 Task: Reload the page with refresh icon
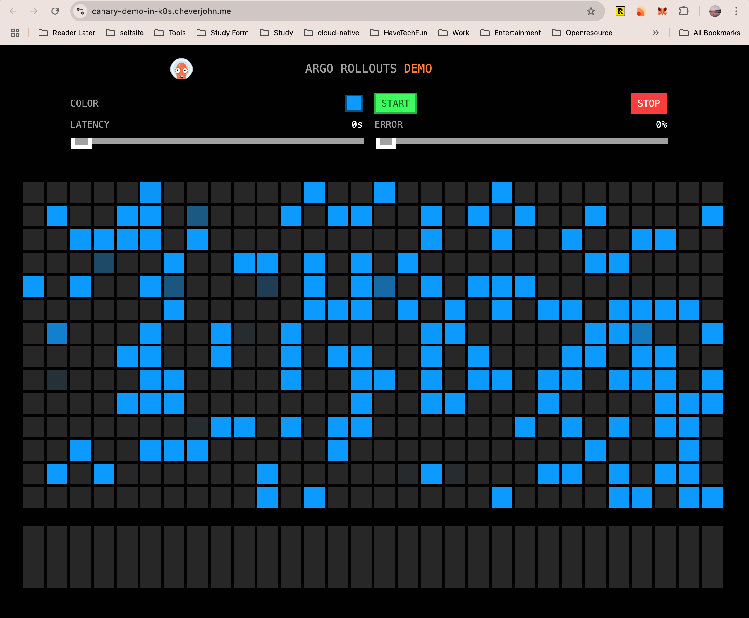point(55,11)
